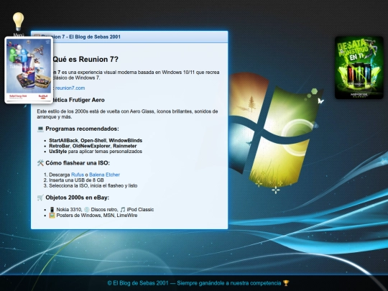Click the 'Open-Shell' program name

[x=93, y=141]
